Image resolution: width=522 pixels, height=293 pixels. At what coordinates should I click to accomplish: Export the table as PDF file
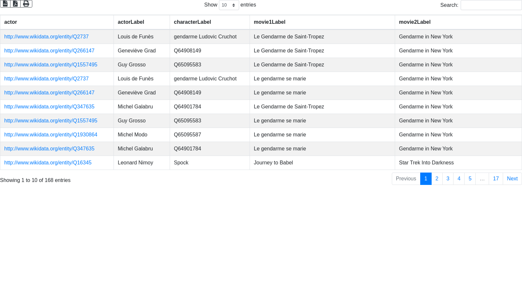(x=15, y=4)
